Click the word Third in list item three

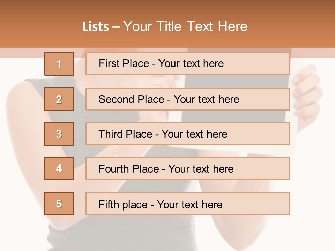110,134
